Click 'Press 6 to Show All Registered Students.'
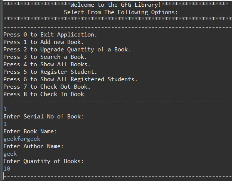Screen dimensions: 232x181 [71, 79]
